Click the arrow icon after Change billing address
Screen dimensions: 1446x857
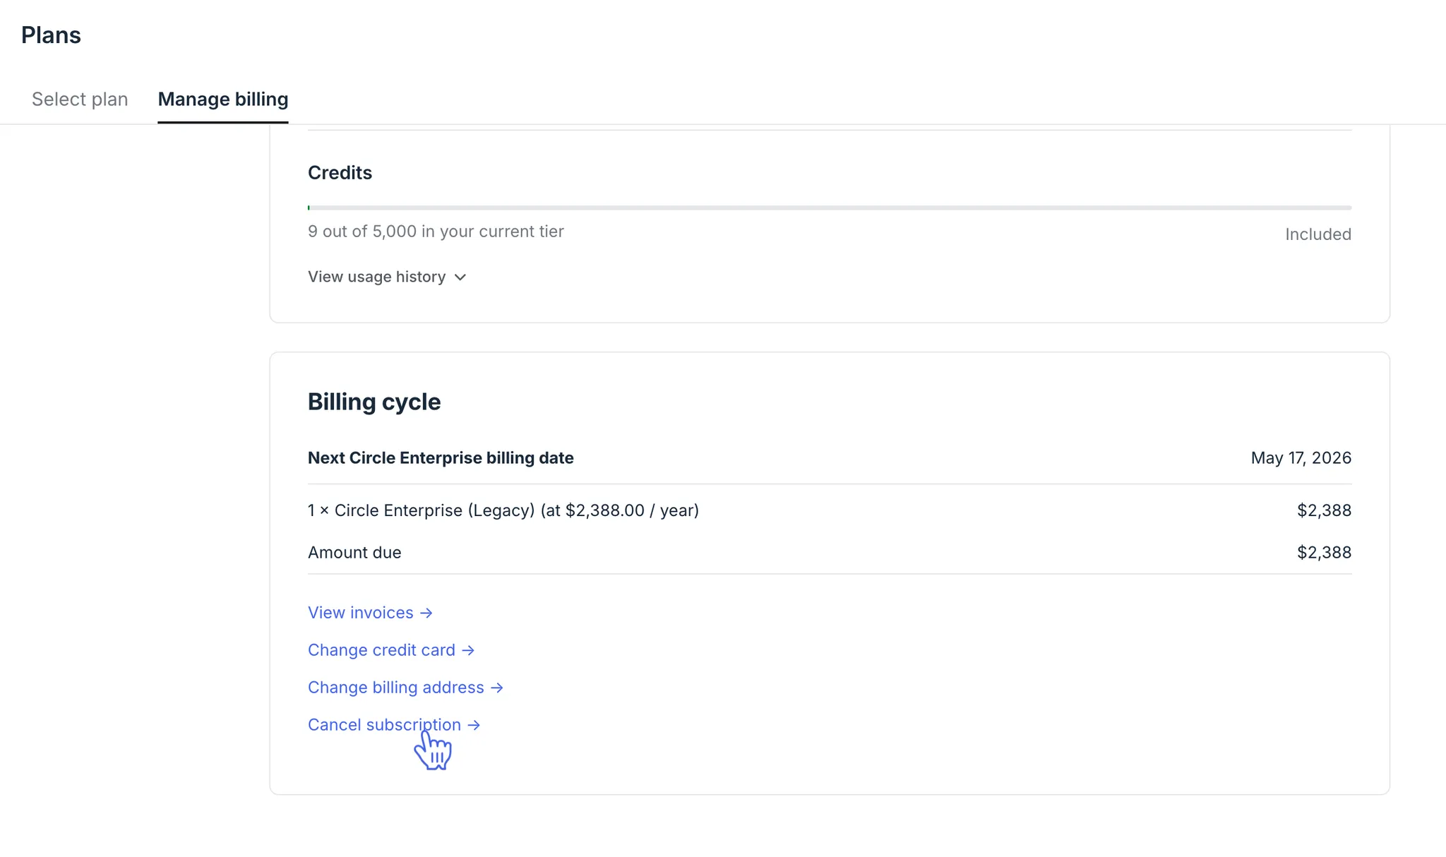497,688
